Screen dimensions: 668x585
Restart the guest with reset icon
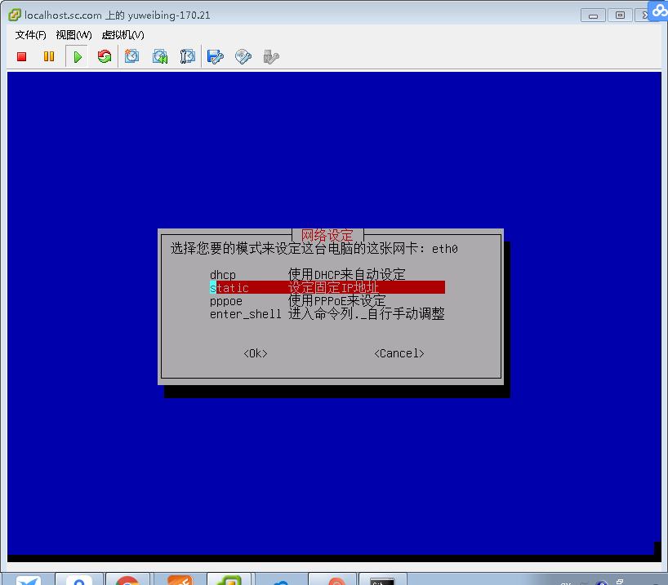(x=104, y=56)
